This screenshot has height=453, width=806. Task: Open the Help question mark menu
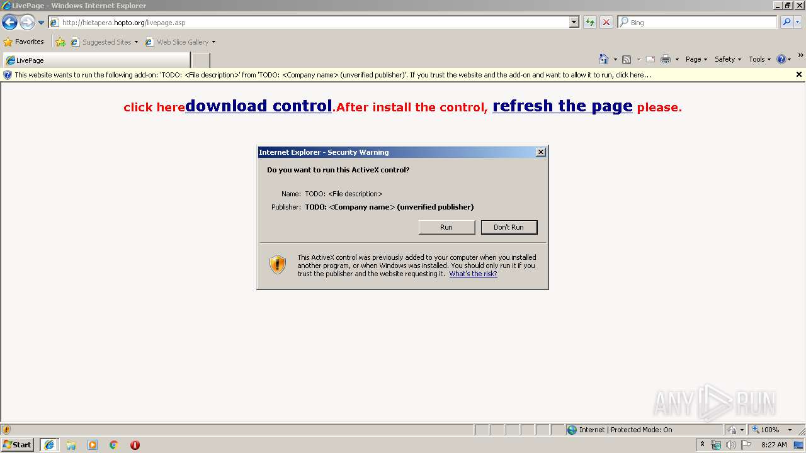(x=784, y=59)
